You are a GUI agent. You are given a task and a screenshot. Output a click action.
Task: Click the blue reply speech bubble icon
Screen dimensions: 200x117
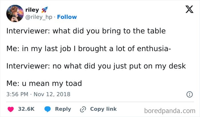pos(47,109)
